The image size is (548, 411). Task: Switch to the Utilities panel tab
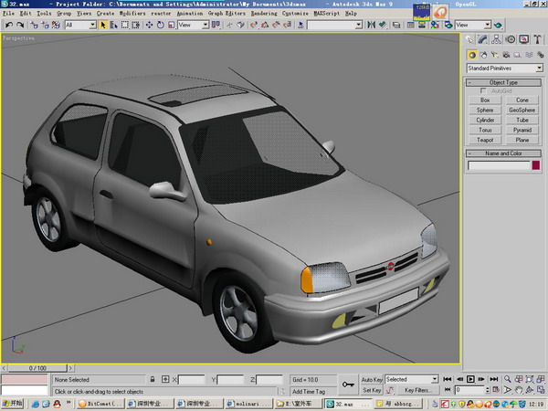(536, 39)
